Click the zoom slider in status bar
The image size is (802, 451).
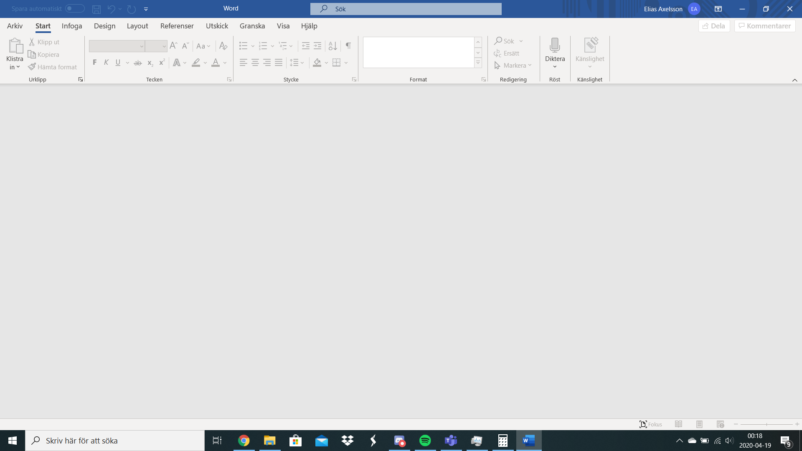click(x=766, y=424)
